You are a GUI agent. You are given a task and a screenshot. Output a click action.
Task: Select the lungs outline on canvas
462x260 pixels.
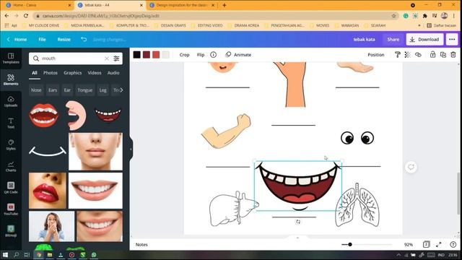357,205
